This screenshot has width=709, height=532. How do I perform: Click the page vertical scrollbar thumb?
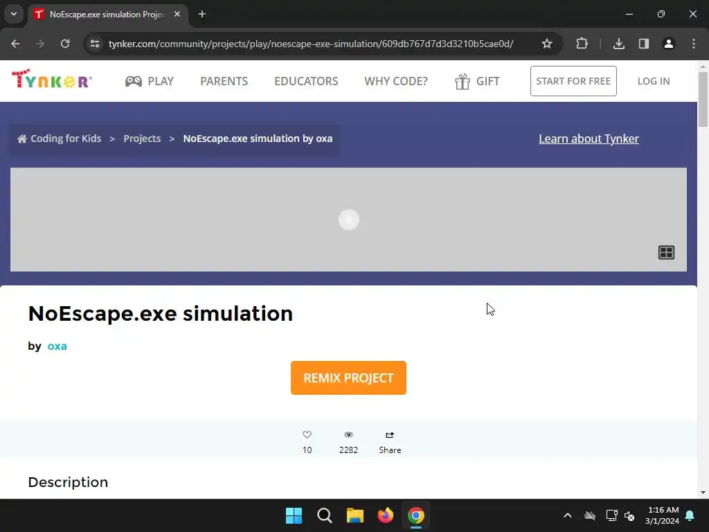point(703,99)
